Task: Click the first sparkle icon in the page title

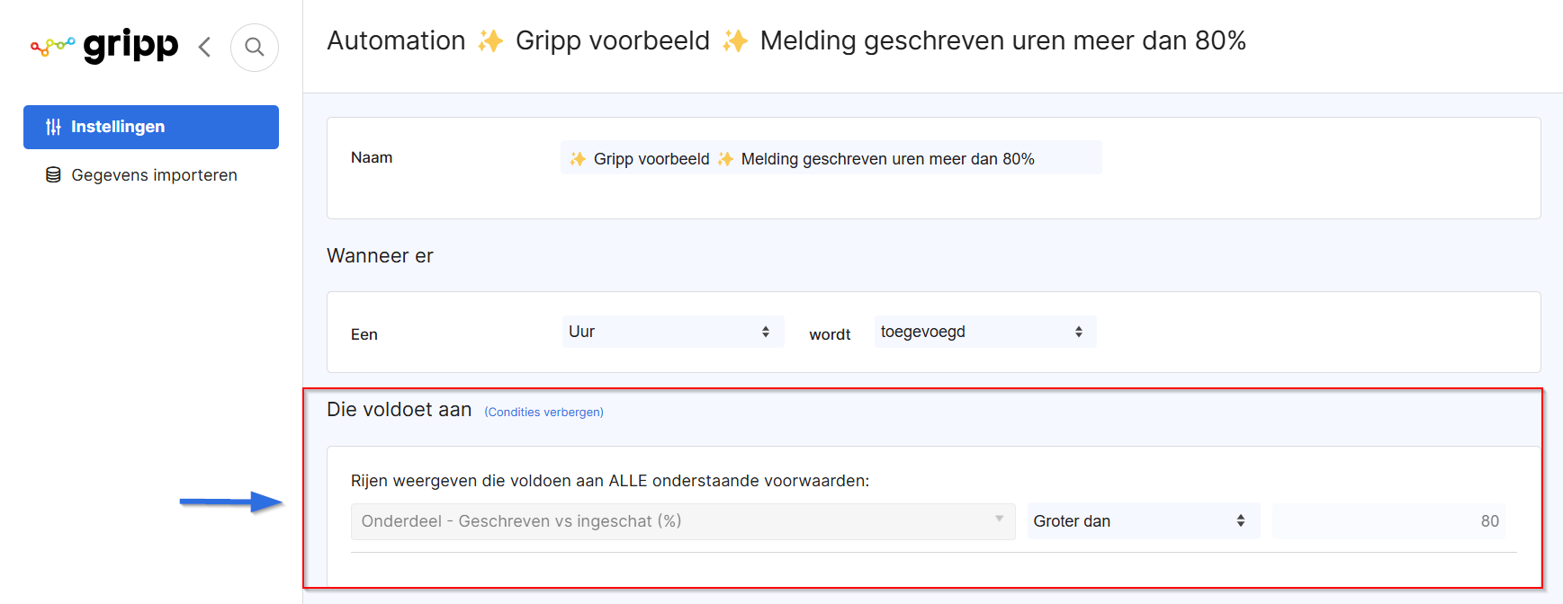Action: (x=490, y=40)
